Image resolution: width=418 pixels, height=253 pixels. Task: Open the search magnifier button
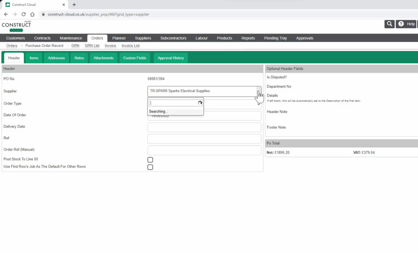coord(389,24)
